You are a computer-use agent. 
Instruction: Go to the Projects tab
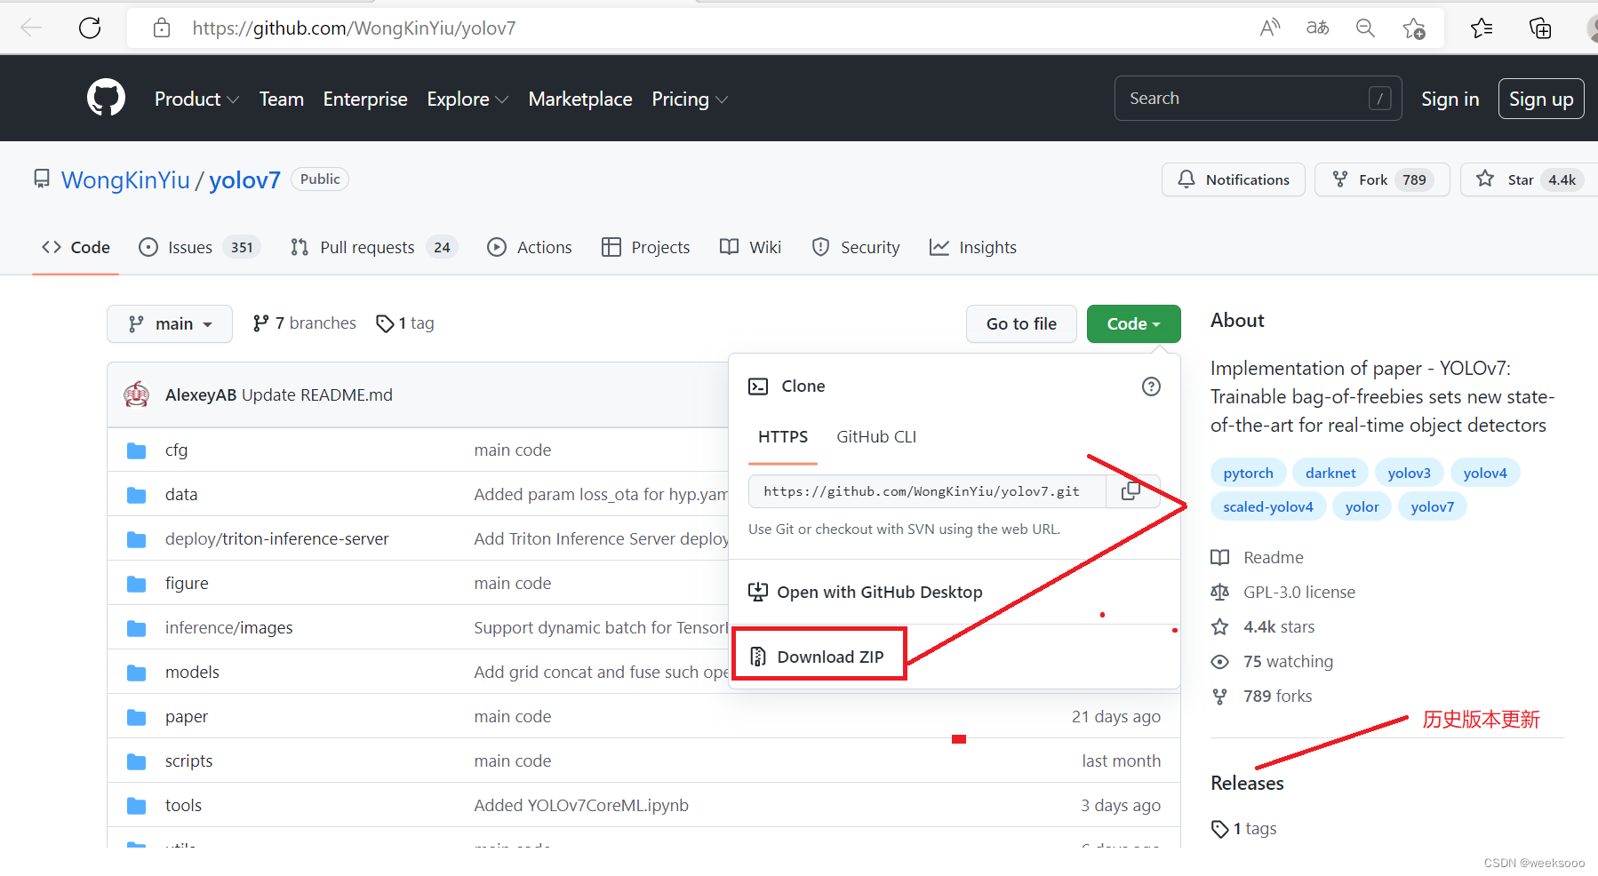coord(646,247)
